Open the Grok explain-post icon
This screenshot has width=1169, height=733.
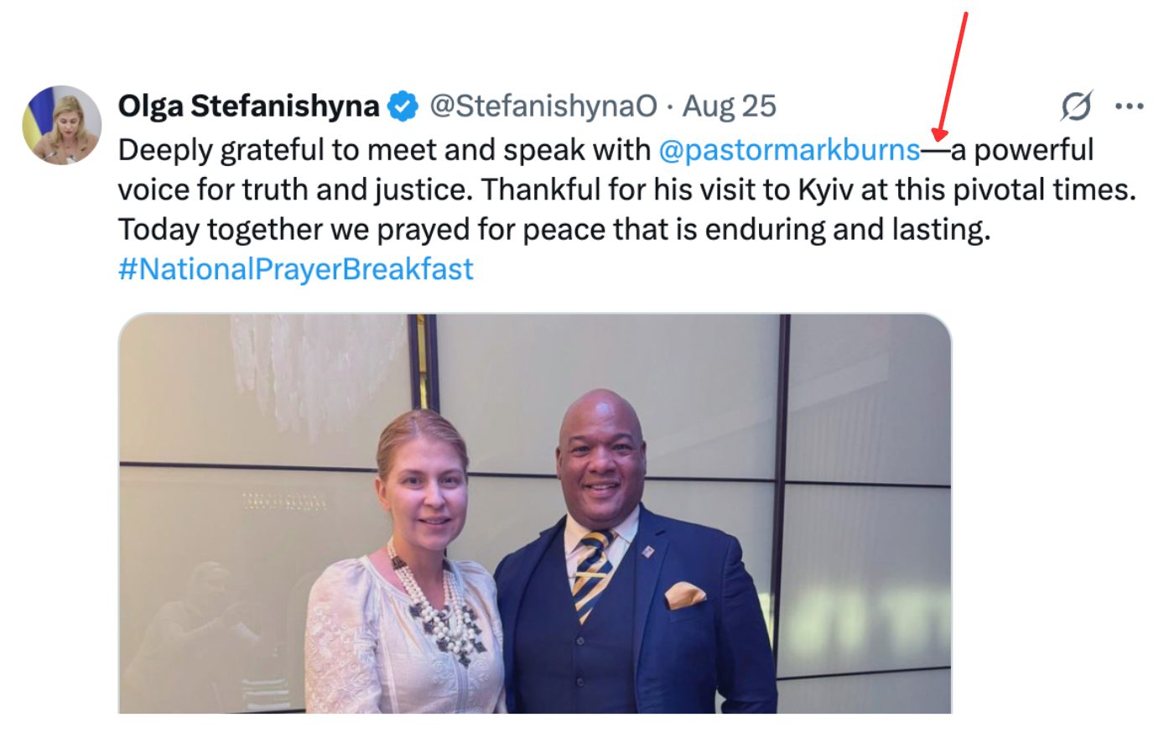(1077, 107)
